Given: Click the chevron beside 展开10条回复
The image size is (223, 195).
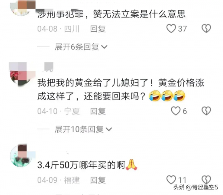Looking at the screenshot, I should [109, 129].
